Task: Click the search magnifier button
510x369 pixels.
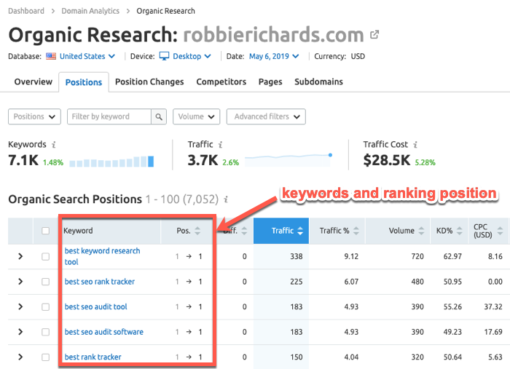Action: coord(159,116)
